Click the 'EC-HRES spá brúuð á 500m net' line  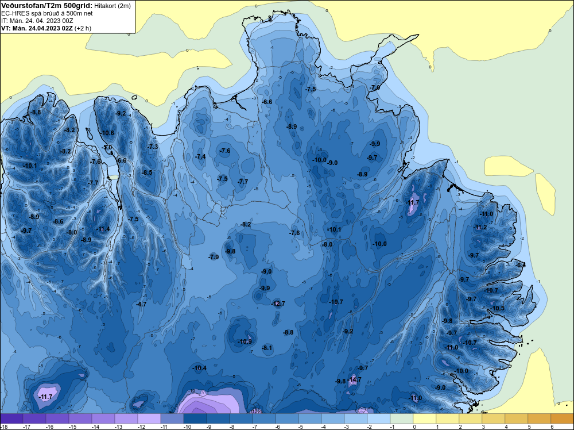[47, 13]
